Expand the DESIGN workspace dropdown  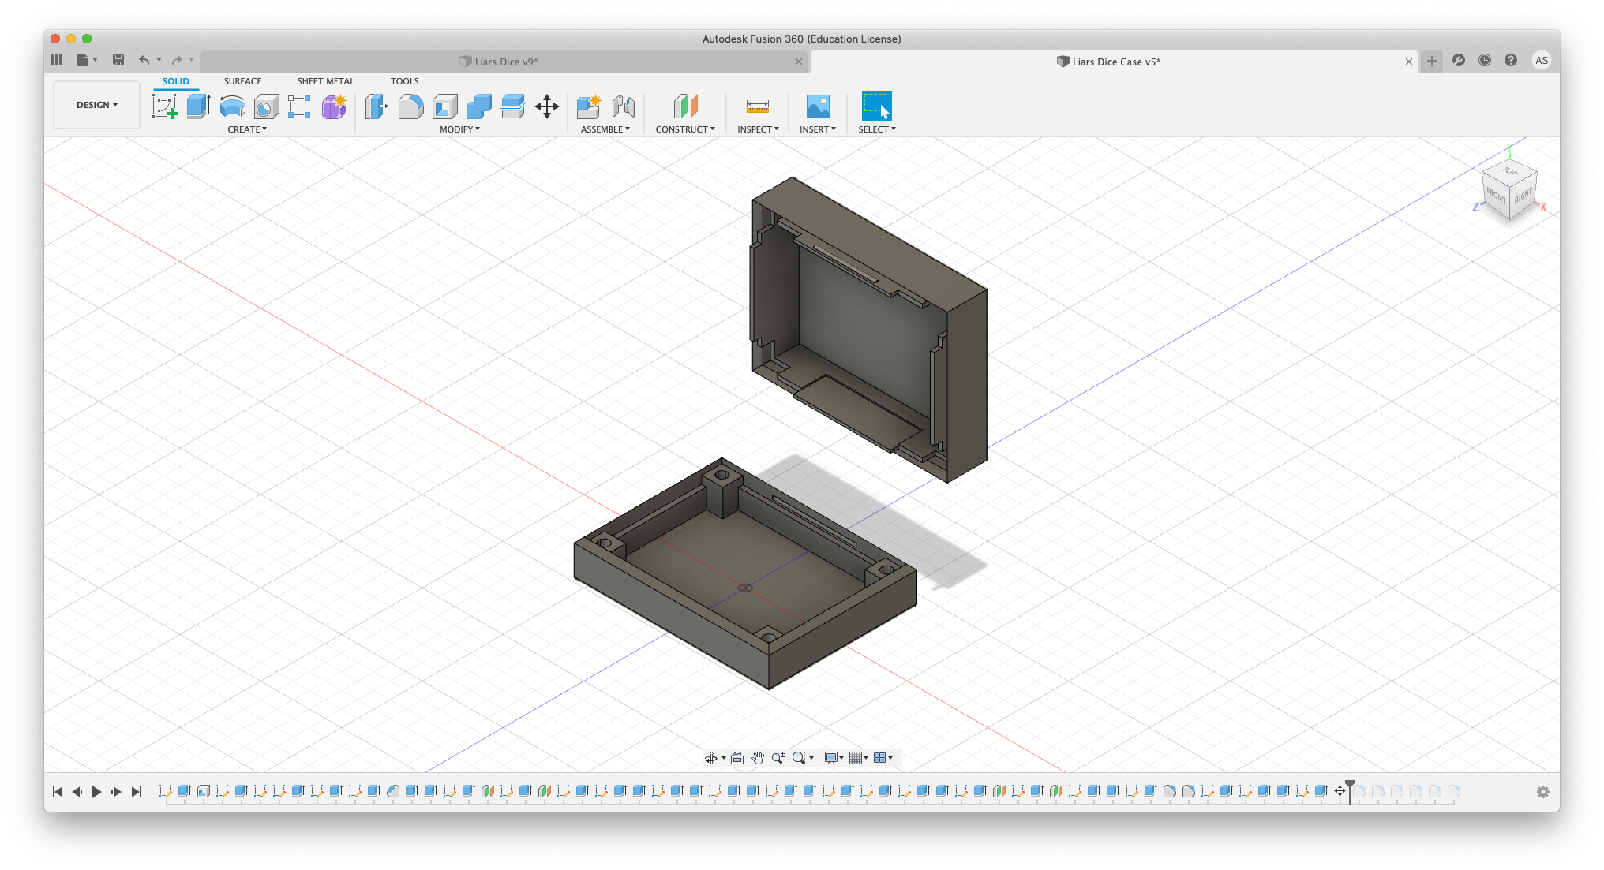(96, 105)
